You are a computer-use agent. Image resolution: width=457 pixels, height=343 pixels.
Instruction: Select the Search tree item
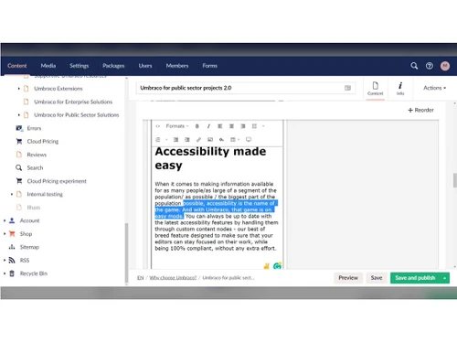click(35, 168)
